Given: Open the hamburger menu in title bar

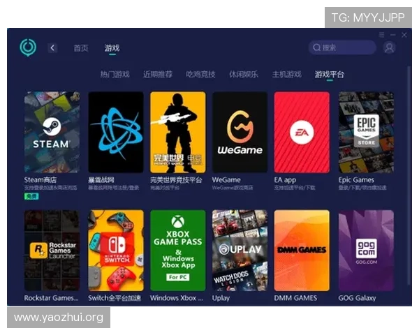Looking at the screenshot, I should point(381,35).
